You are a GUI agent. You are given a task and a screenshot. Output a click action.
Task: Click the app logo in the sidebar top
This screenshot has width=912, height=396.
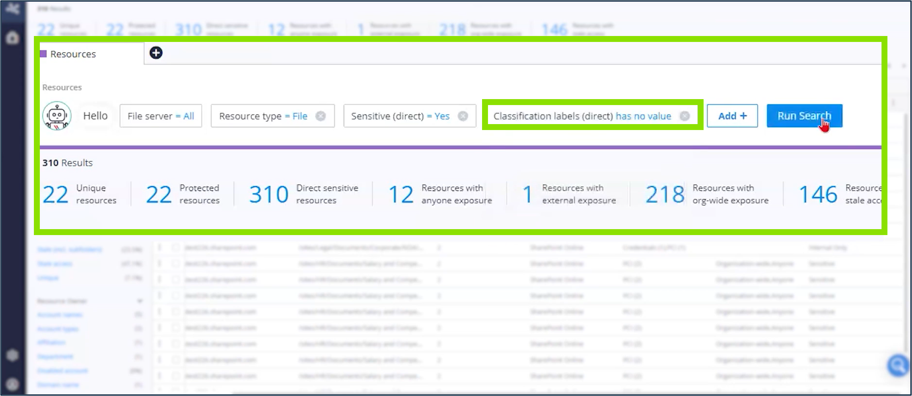click(12, 8)
